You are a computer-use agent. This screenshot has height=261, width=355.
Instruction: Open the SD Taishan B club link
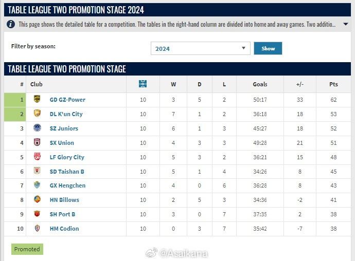pyautogui.click(x=67, y=172)
